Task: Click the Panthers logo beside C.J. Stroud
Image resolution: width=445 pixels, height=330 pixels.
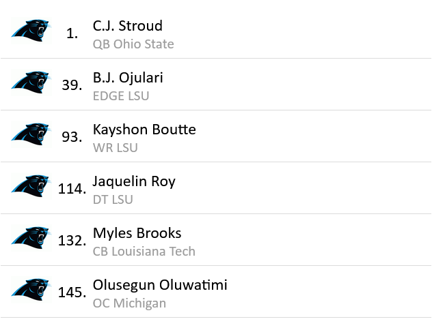Action: (31, 31)
